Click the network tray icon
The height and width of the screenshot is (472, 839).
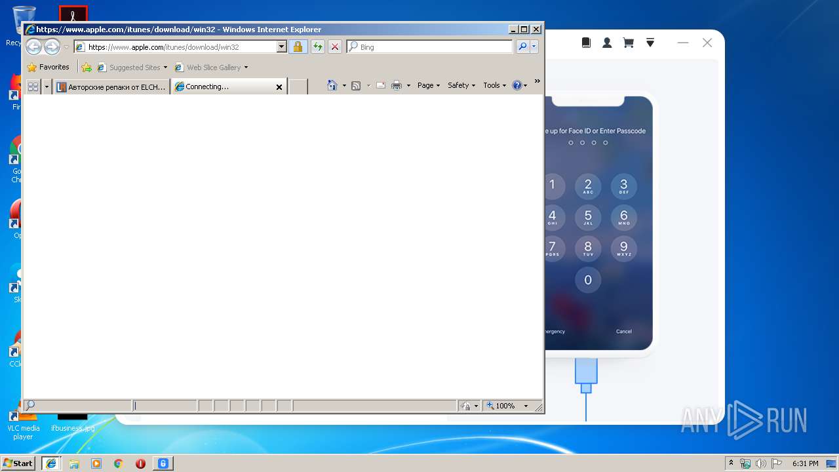745,463
